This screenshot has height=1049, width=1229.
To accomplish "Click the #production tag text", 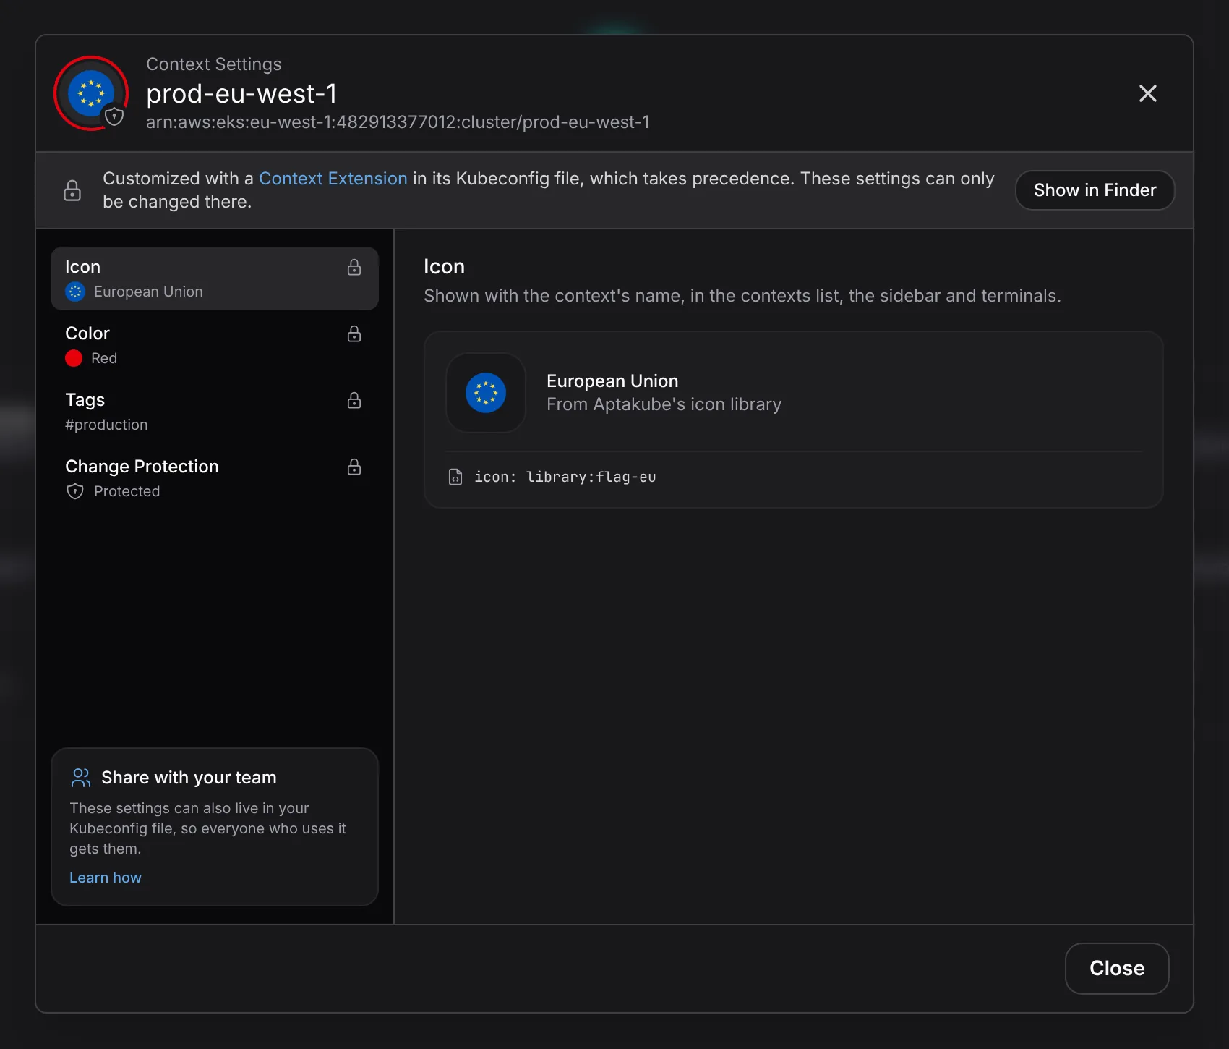I will click(106, 425).
